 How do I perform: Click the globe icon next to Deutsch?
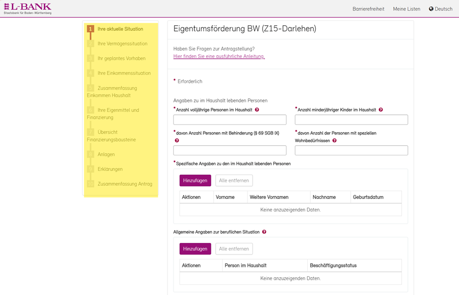point(431,9)
